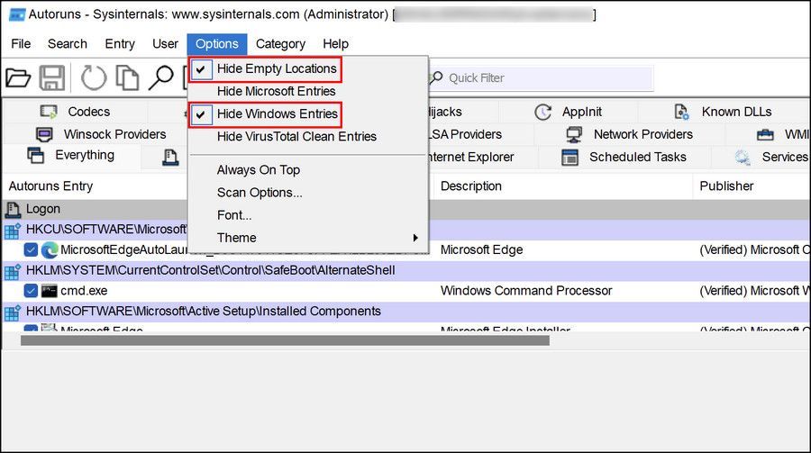Click the Scheduled Tasks calendar icon
Viewport: 811px width, 453px height.
pyautogui.click(x=570, y=158)
